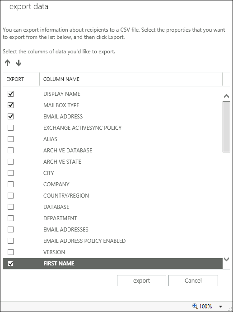The height and width of the screenshot is (312, 233).
Task: Enable the ARCHIVE DATABASE checkbox
Action: tap(10, 150)
